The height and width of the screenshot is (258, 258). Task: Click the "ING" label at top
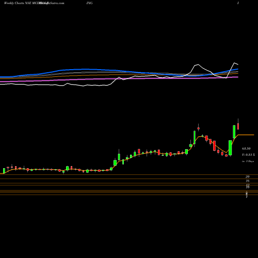[x=89, y=3]
